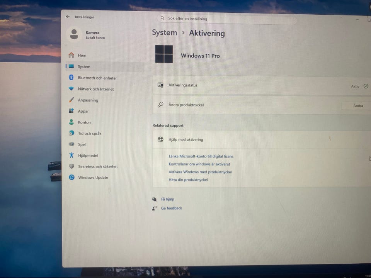The image size is (371, 278).
Task: Select Spel in the sidebar
Action: (105, 144)
